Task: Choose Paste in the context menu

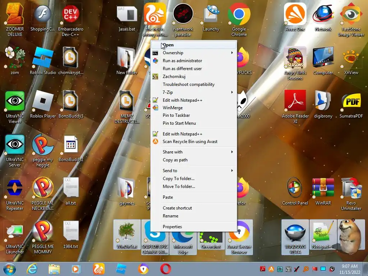Action: [x=194, y=197]
